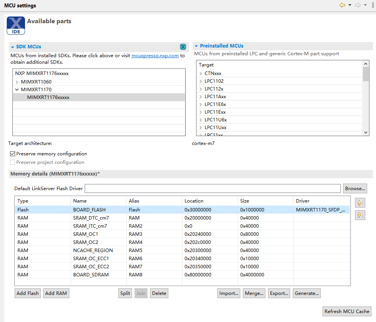The width and height of the screenshot is (376, 322).
Task: Open the mcuxpresso.nxp.com link
Action: click(x=155, y=56)
